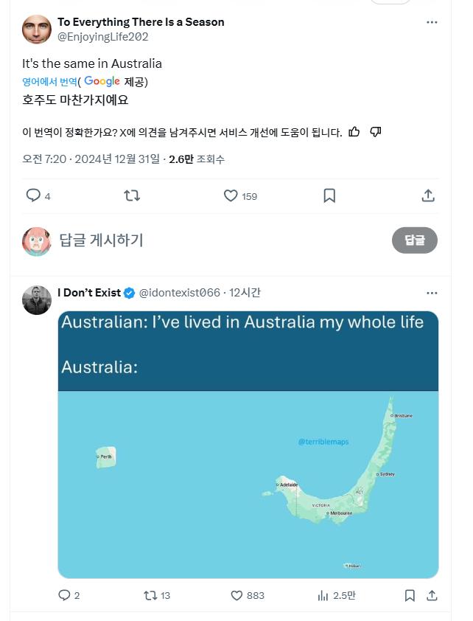473x621 pixels.
Task: Open the 영어에서 번역 translation link
Action: [x=49, y=82]
